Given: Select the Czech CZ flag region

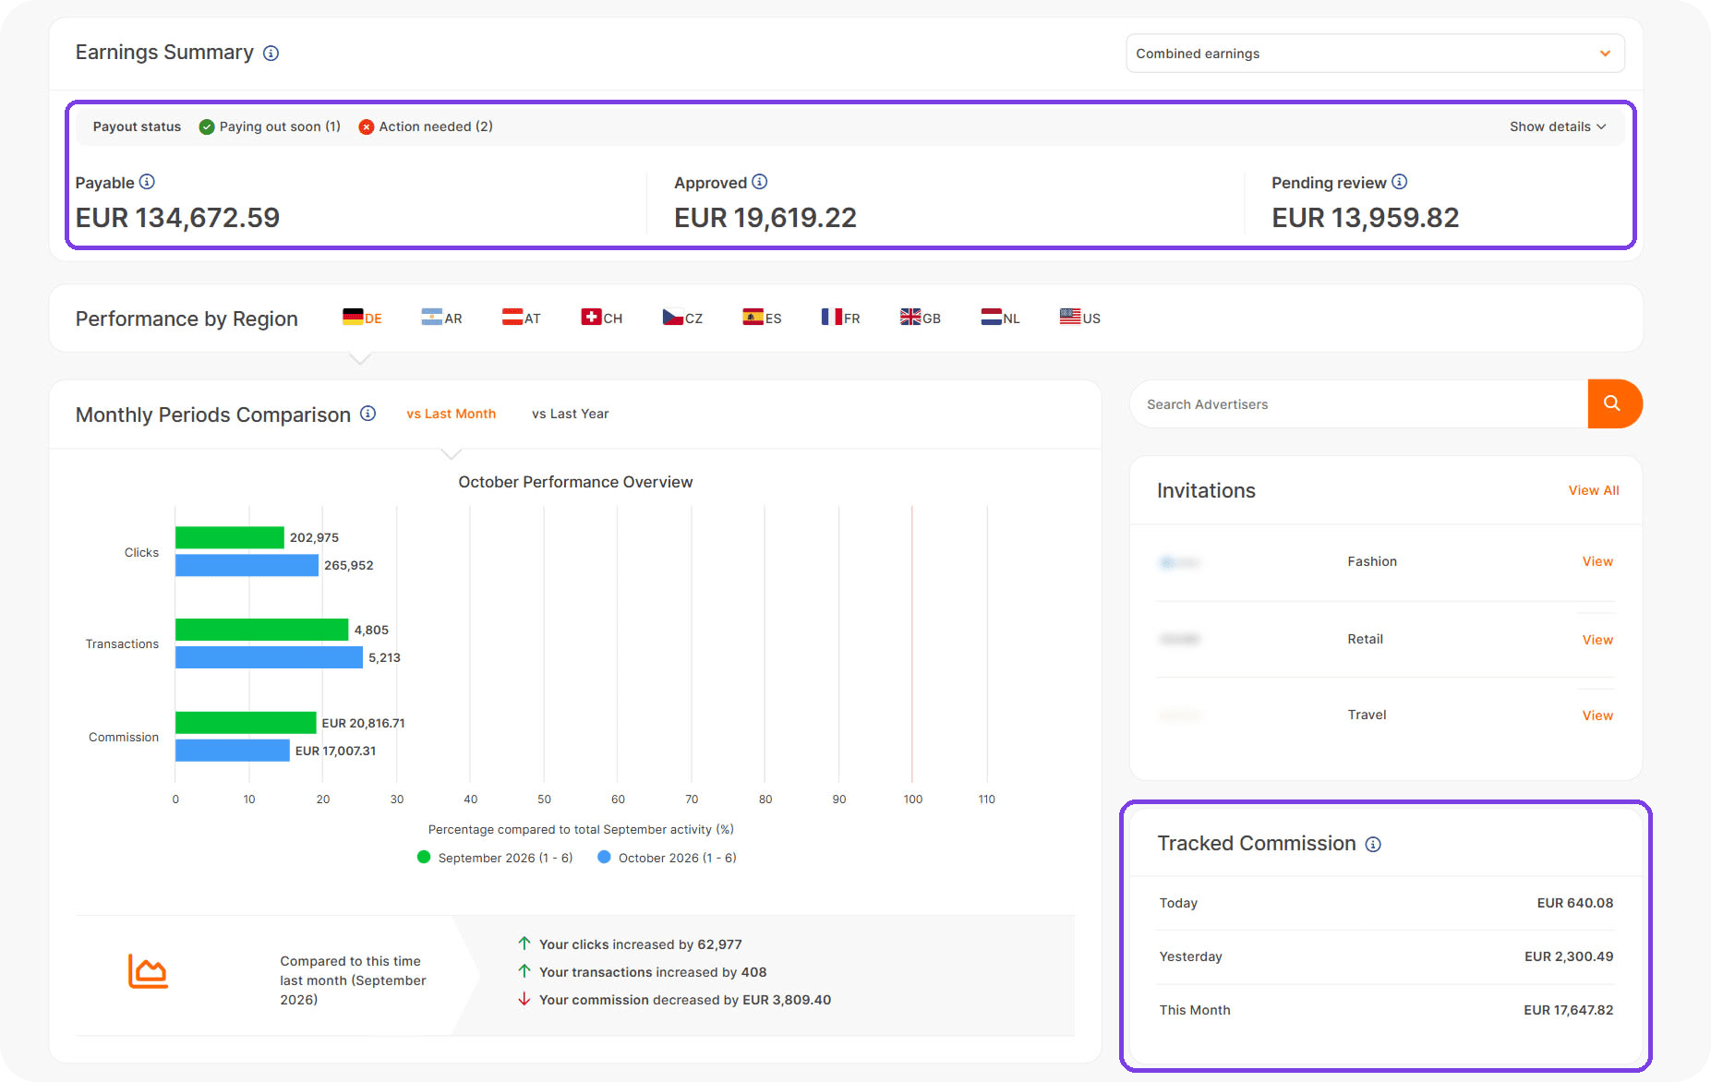Looking at the screenshot, I should pos(682,318).
